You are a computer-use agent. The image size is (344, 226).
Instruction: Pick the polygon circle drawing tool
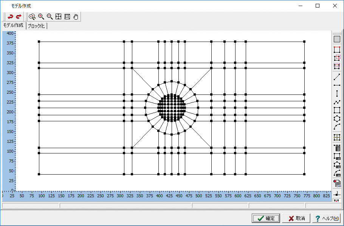[x=337, y=119]
